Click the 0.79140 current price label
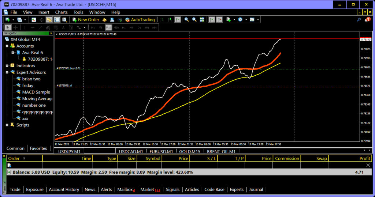375x197 pixels. click(x=366, y=39)
